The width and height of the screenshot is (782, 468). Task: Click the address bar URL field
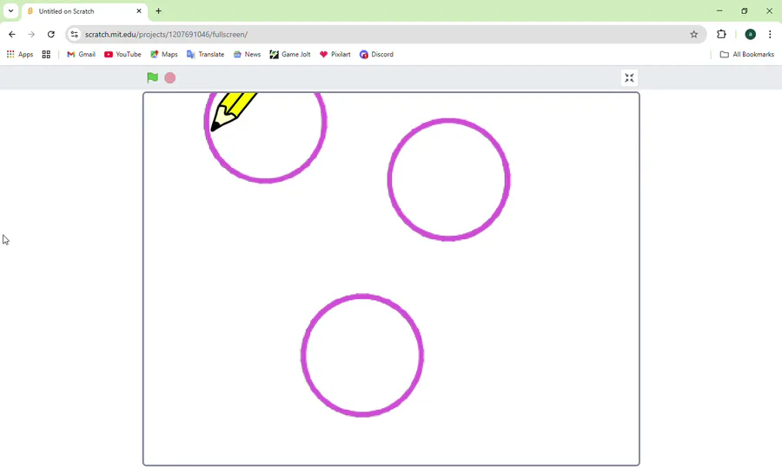click(x=384, y=35)
